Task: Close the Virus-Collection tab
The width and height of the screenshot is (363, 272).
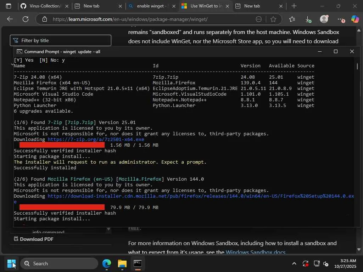Action: pyautogui.click(x=67, y=6)
